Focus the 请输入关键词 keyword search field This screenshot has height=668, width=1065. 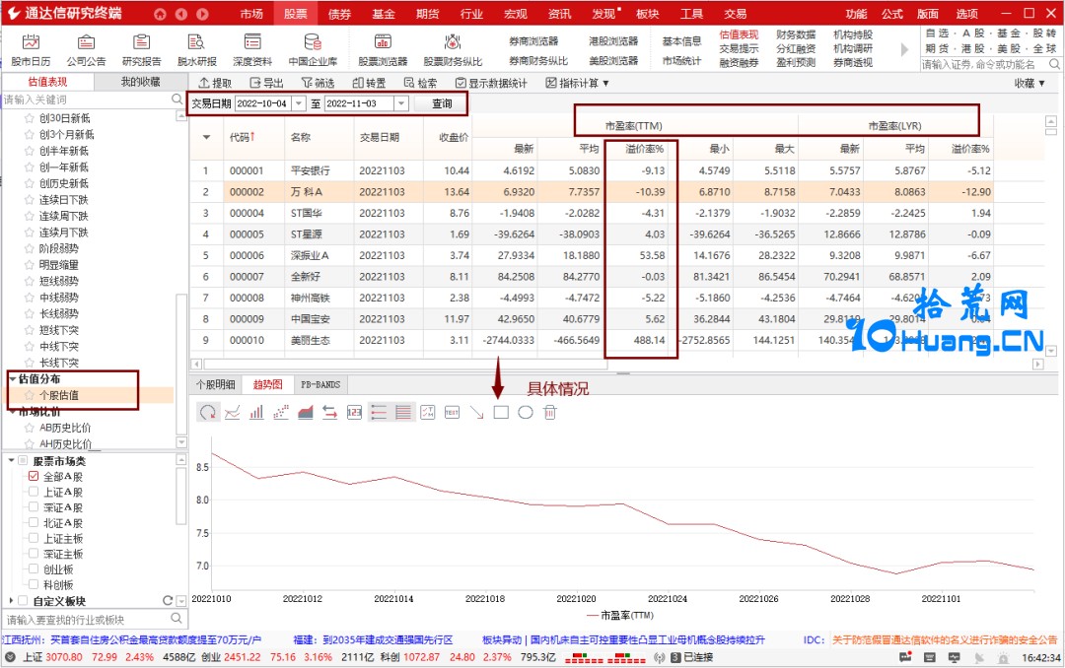[x=86, y=100]
